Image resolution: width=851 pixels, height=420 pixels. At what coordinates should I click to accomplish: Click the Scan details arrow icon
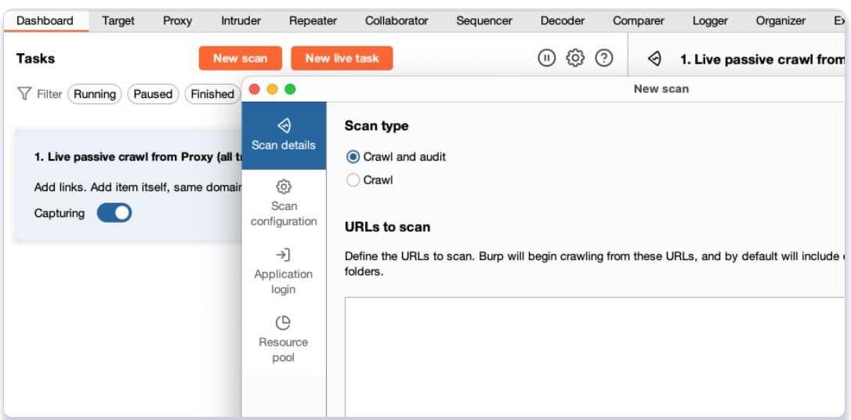[x=284, y=126]
